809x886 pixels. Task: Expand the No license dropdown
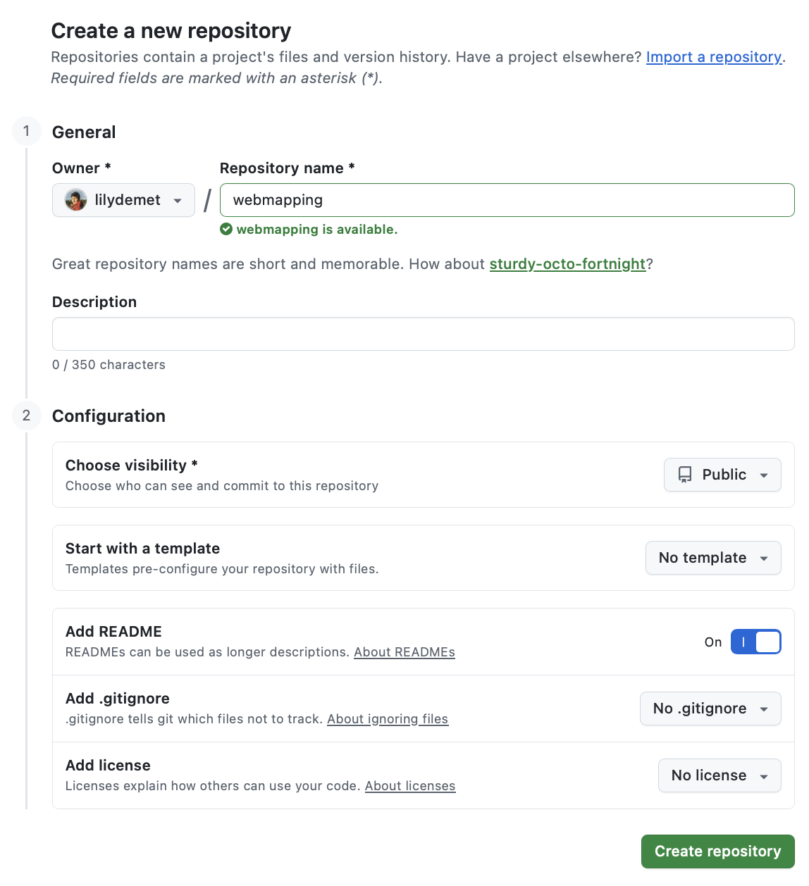pos(720,775)
